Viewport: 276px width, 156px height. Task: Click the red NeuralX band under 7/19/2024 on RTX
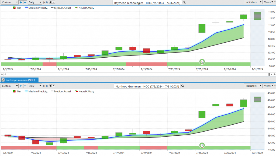click(x=147, y=64)
